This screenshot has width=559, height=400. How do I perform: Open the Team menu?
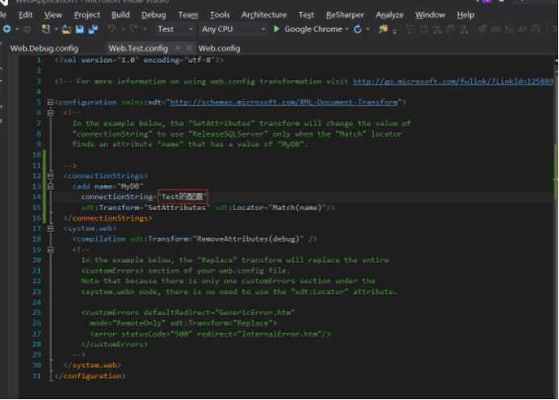tap(188, 15)
